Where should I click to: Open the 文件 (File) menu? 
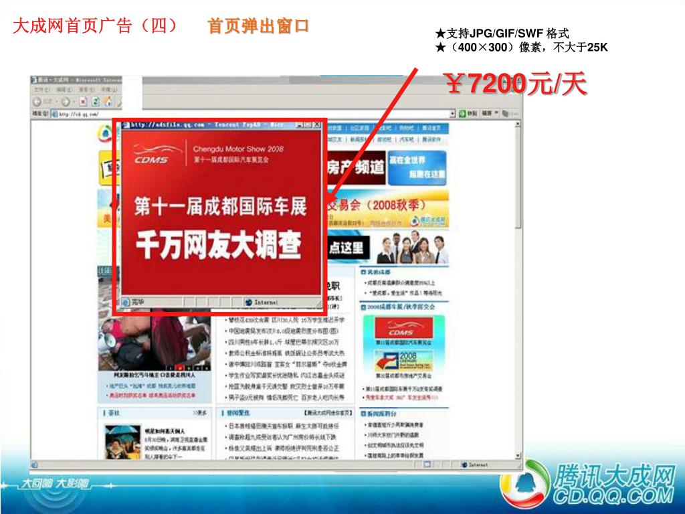42,90
